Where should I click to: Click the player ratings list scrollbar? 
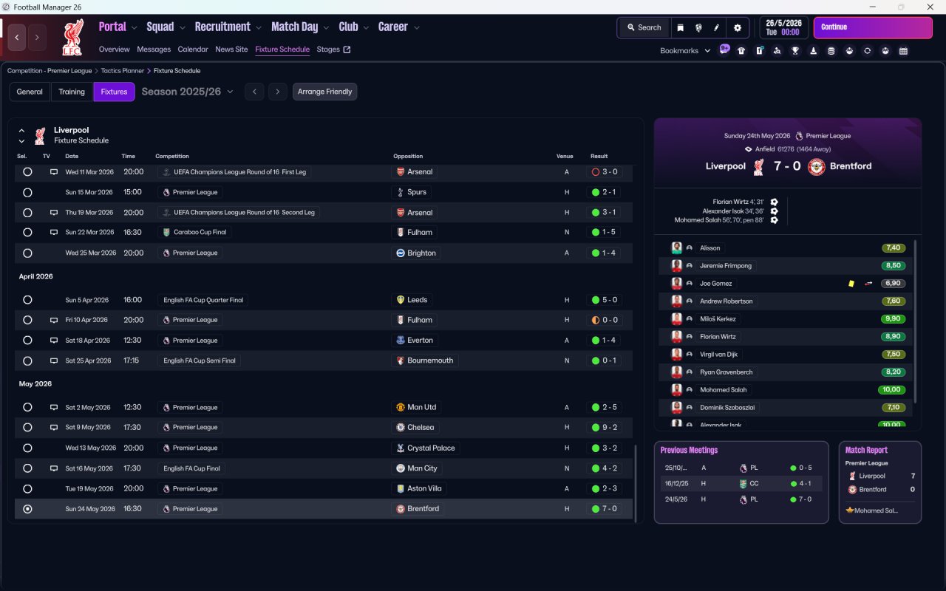[x=916, y=321]
